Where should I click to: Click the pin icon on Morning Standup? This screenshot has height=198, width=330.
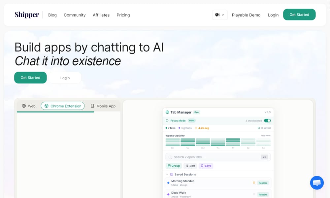(254, 183)
